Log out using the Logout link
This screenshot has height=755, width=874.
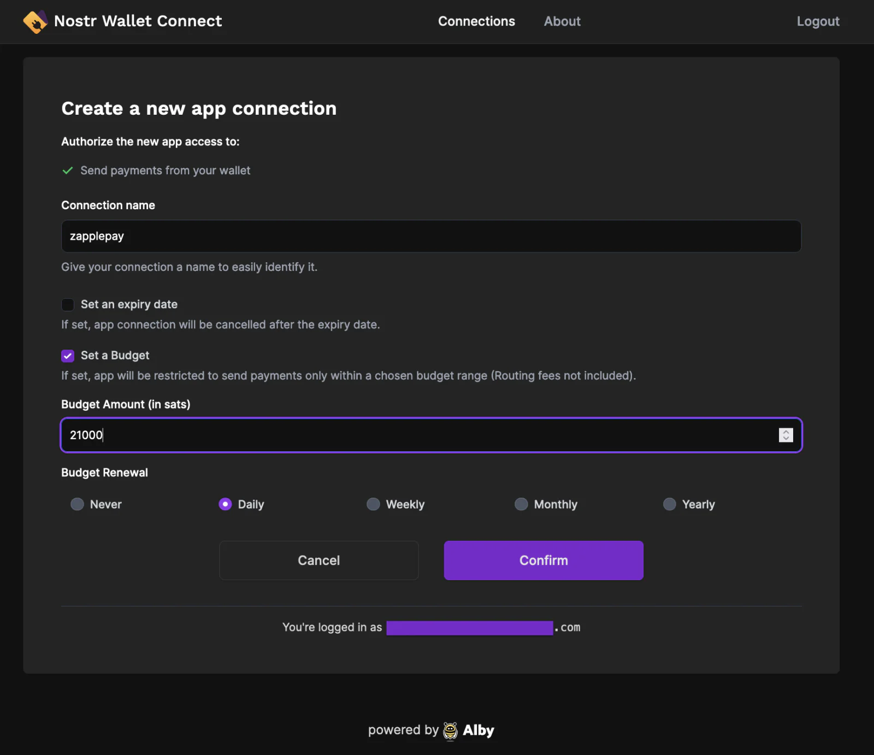pyautogui.click(x=818, y=21)
